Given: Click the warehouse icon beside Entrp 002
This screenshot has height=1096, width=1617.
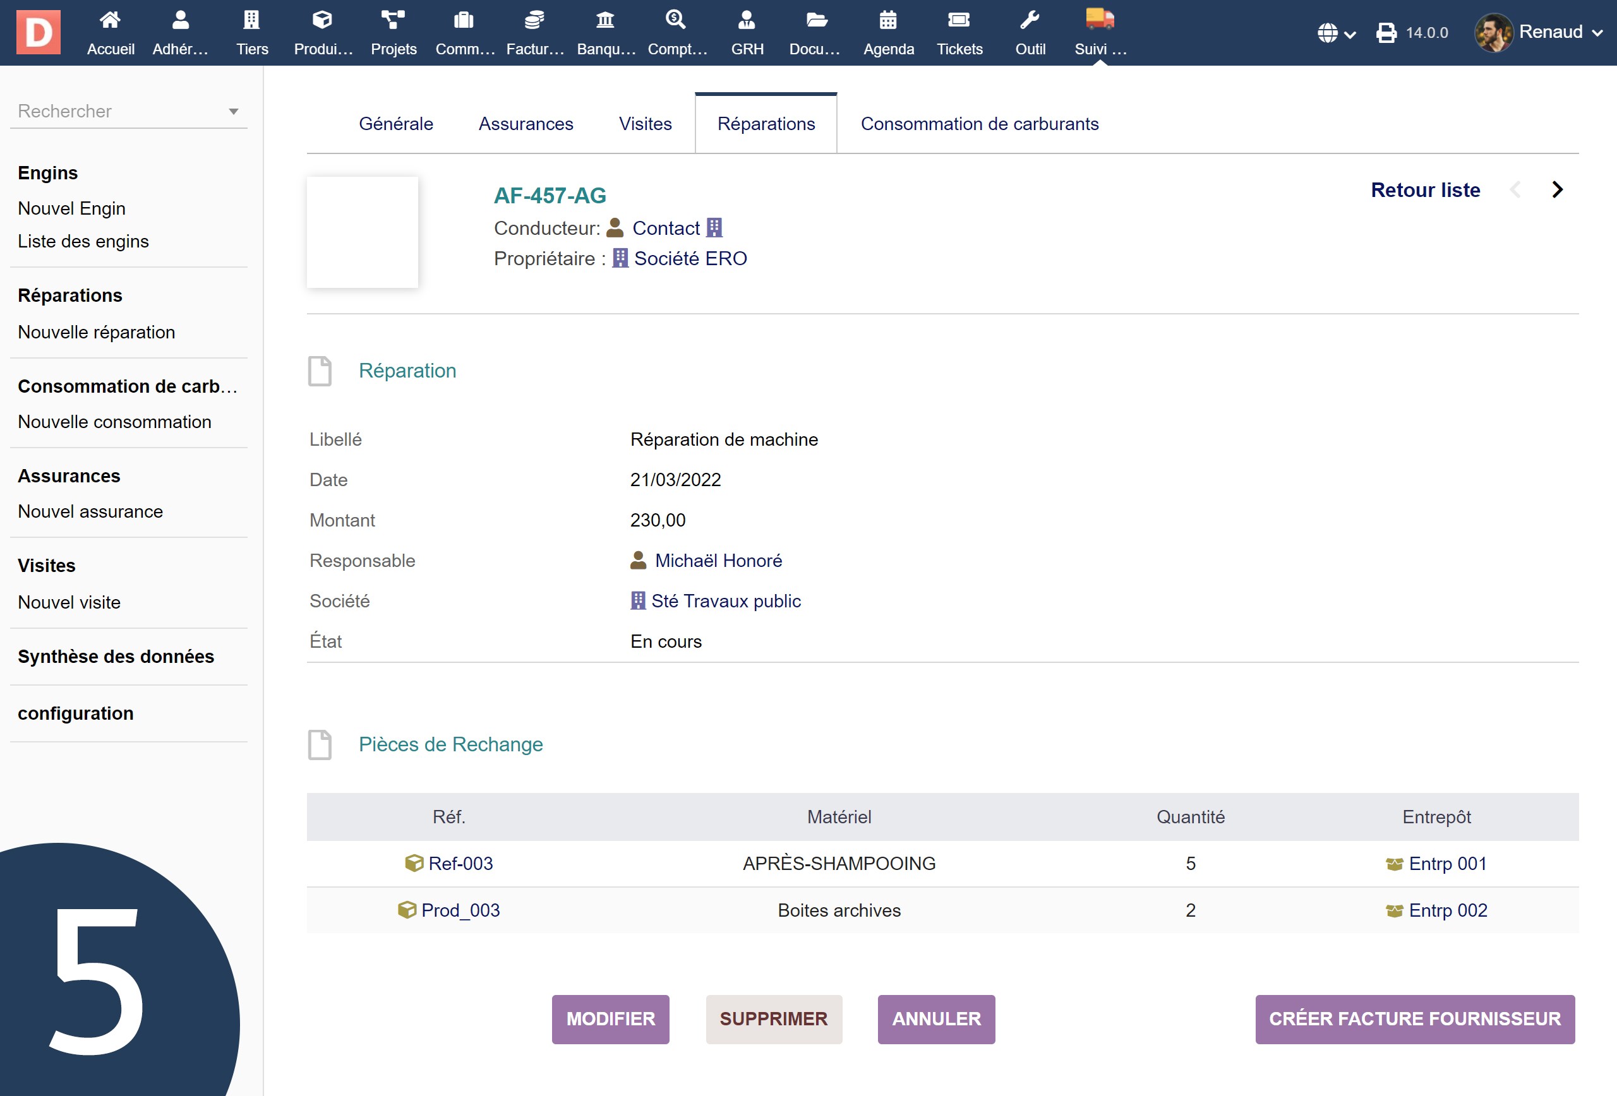Looking at the screenshot, I should point(1395,910).
